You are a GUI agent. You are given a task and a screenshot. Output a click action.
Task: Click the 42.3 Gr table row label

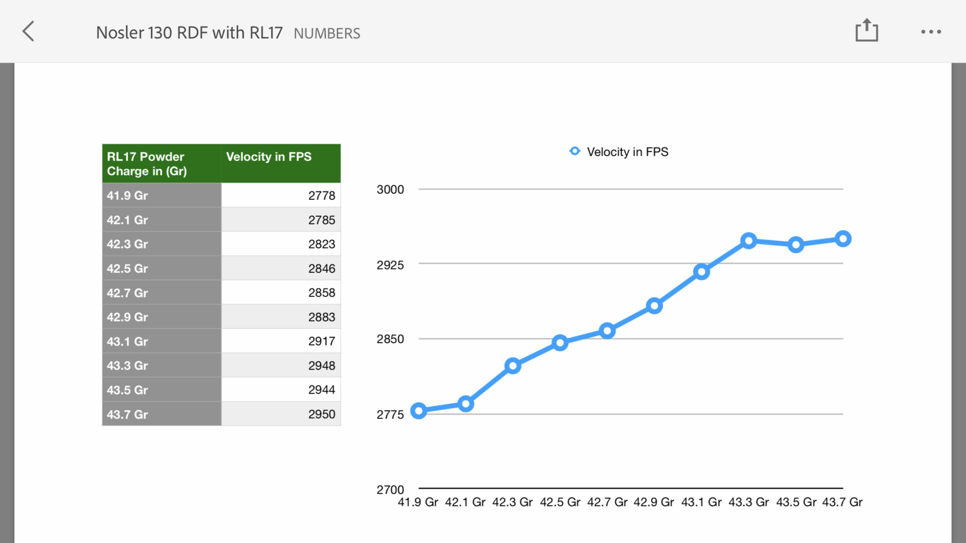point(162,244)
